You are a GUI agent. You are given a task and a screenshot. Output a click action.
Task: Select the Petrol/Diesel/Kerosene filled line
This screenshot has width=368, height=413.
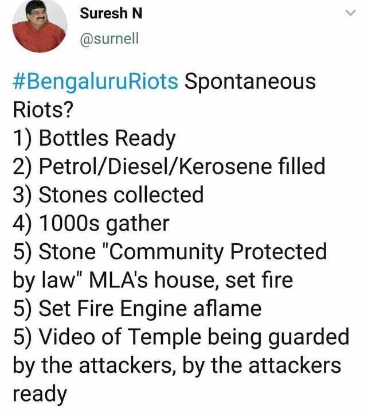tap(169, 166)
